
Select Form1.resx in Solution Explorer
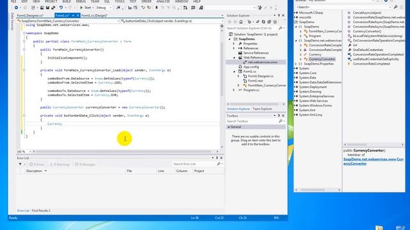pyautogui.click(x=255, y=81)
